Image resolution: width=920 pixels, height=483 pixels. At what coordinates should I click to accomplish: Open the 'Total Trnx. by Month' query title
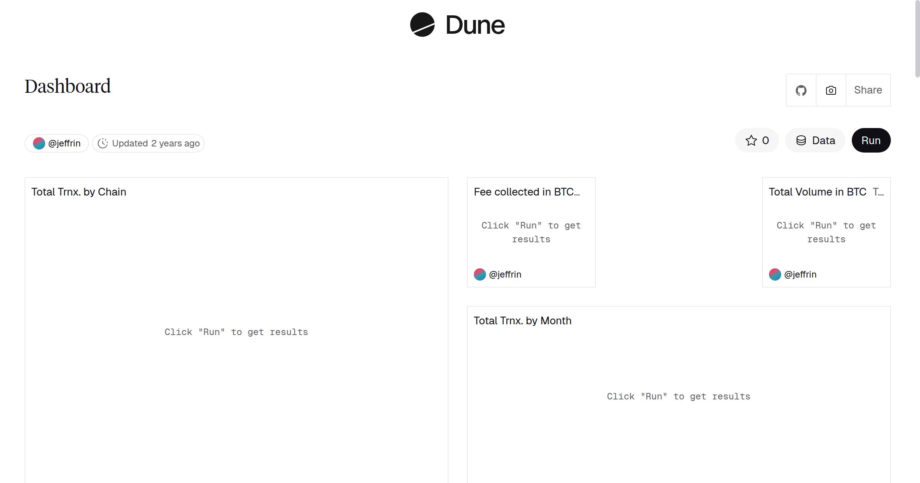point(522,320)
